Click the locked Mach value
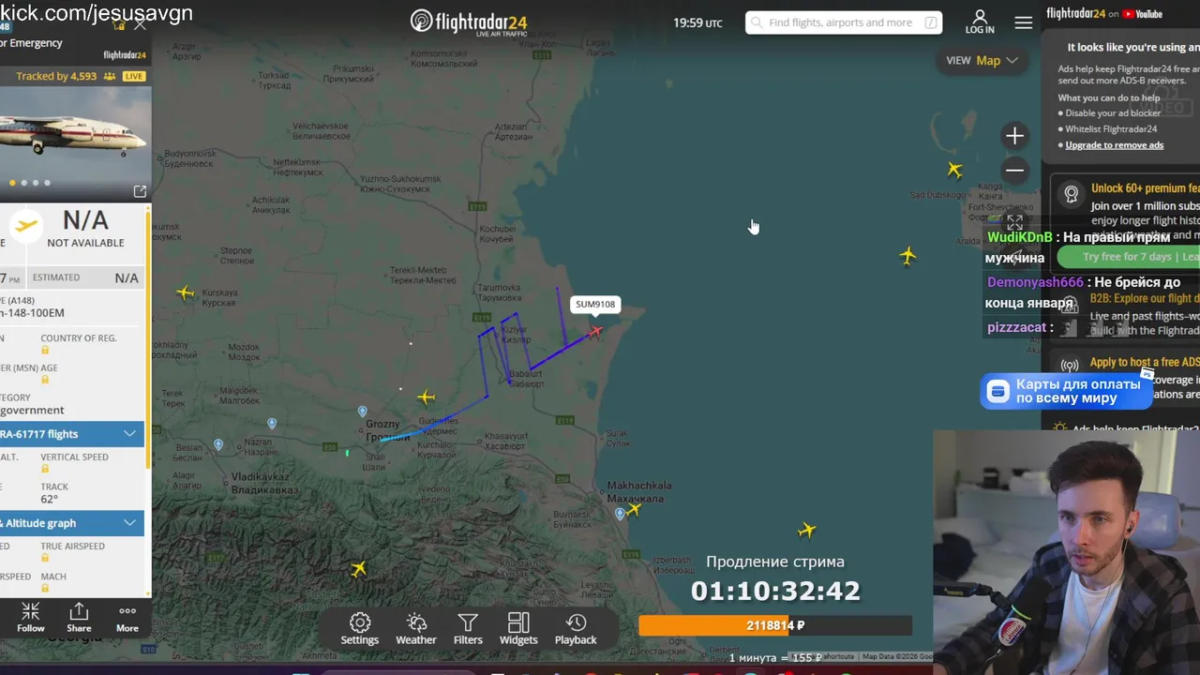Viewport: 1200px width, 675px height. tap(45, 588)
